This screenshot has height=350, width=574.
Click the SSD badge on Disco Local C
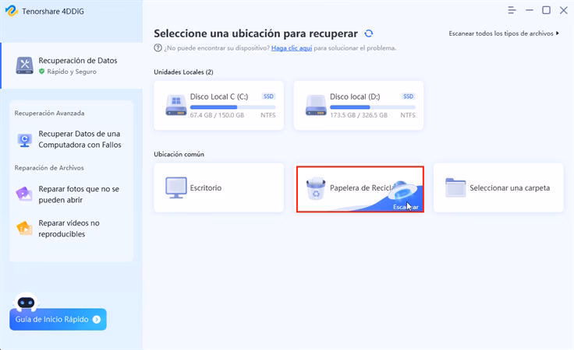click(x=269, y=96)
